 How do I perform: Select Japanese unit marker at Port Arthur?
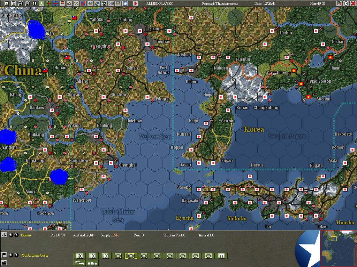tap(177, 70)
